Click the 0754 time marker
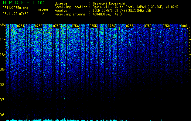The width and height of the screenshot is (191, 121). pos(75,26)
